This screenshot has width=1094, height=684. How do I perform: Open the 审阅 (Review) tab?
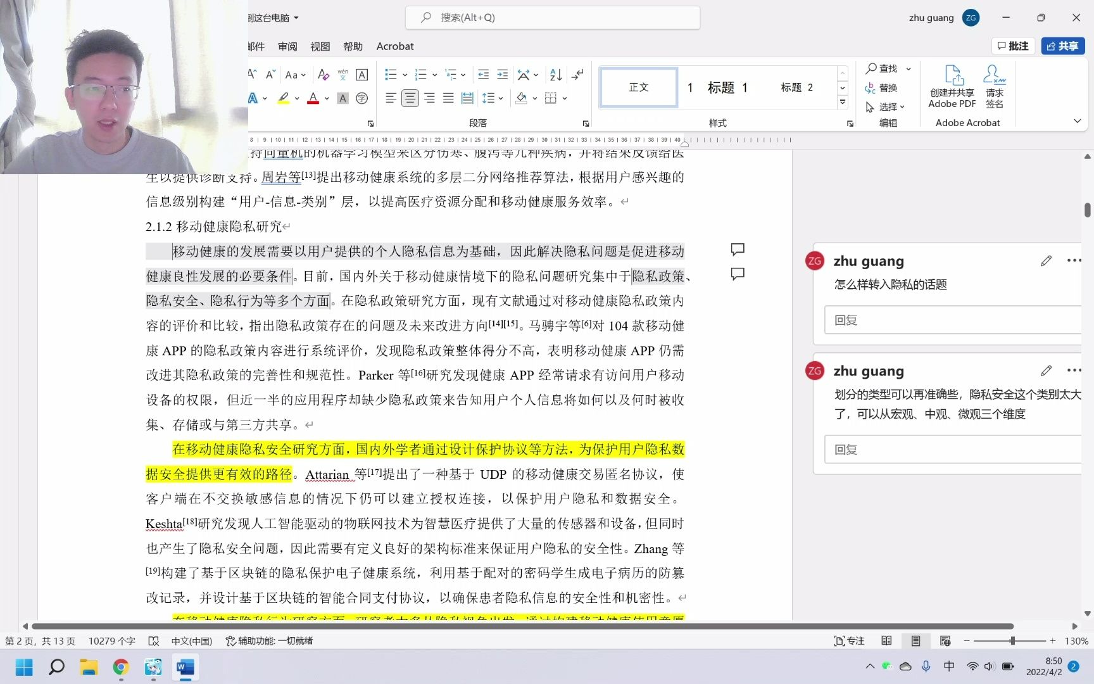click(x=287, y=46)
